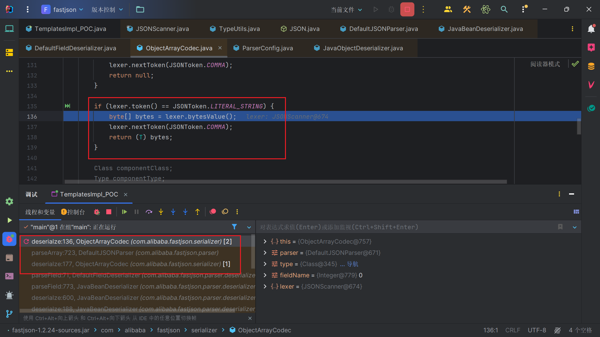Image resolution: width=600 pixels, height=337 pixels.
Task: Click the thread filter funnel icon
Action: pyautogui.click(x=234, y=227)
